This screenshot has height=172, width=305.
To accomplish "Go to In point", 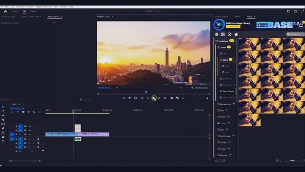I will [x=142, y=98].
